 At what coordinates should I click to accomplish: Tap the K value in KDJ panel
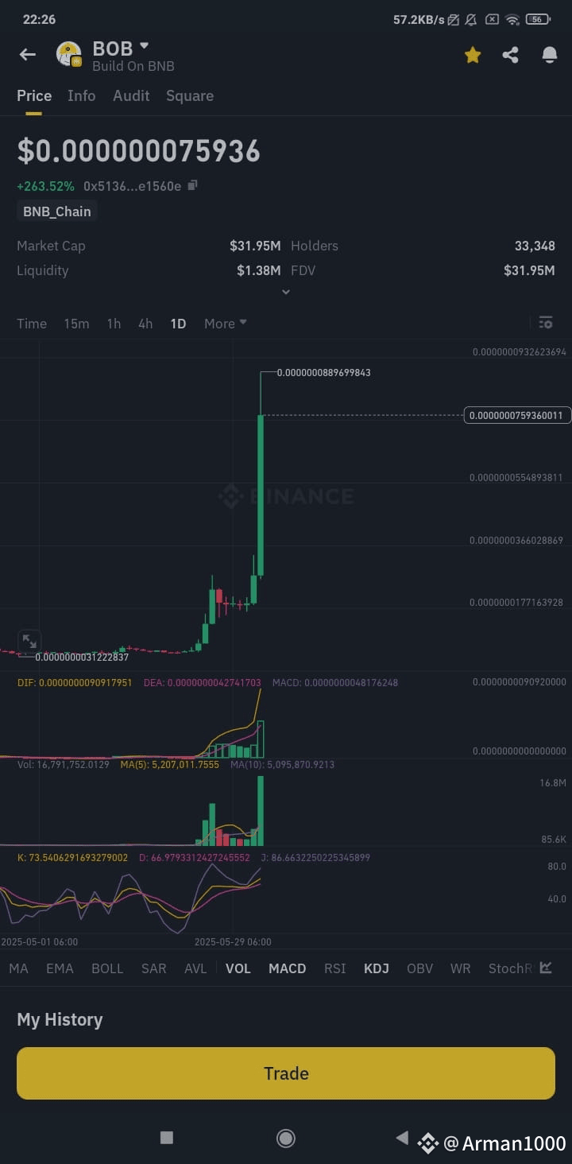coord(72,858)
